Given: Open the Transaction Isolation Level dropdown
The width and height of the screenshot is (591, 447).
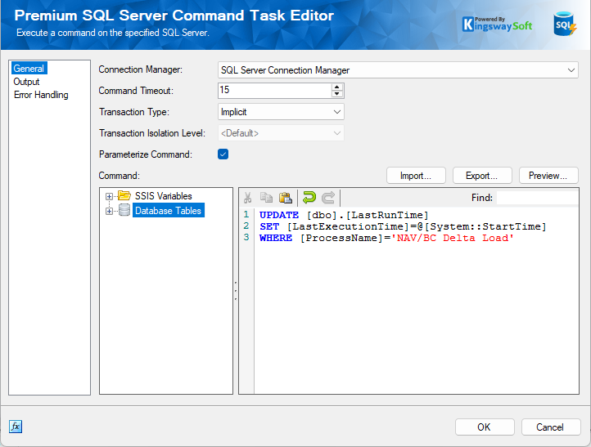Looking at the screenshot, I should click(x=282, y=133).
